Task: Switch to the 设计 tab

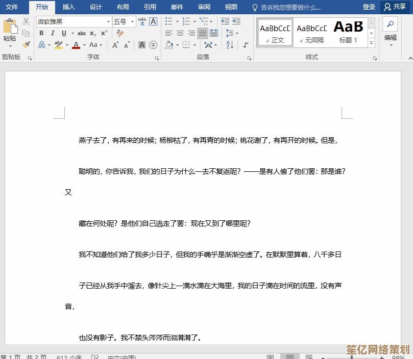Action: click(x=96, y=7)
